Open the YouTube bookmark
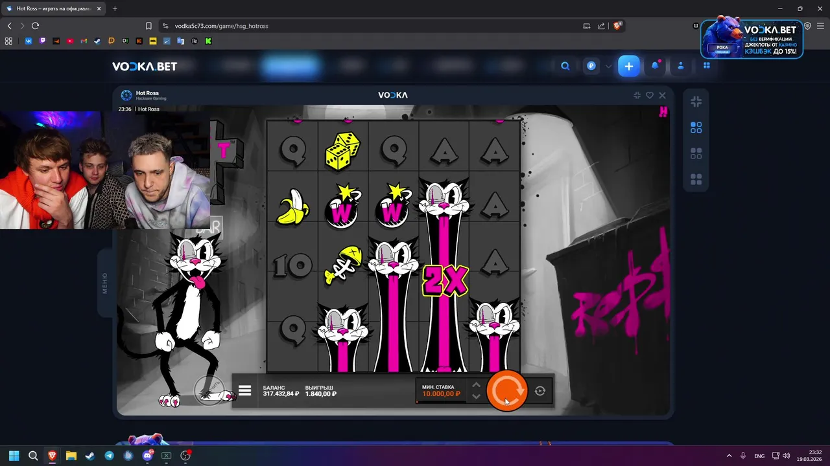 [70, 41]
